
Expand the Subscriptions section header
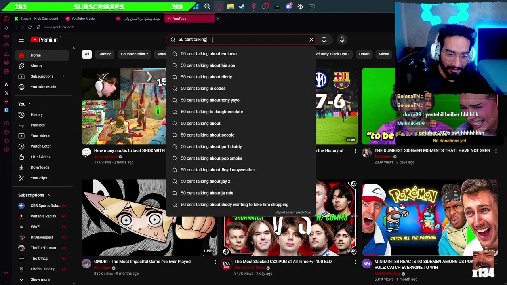click(34, 195)
